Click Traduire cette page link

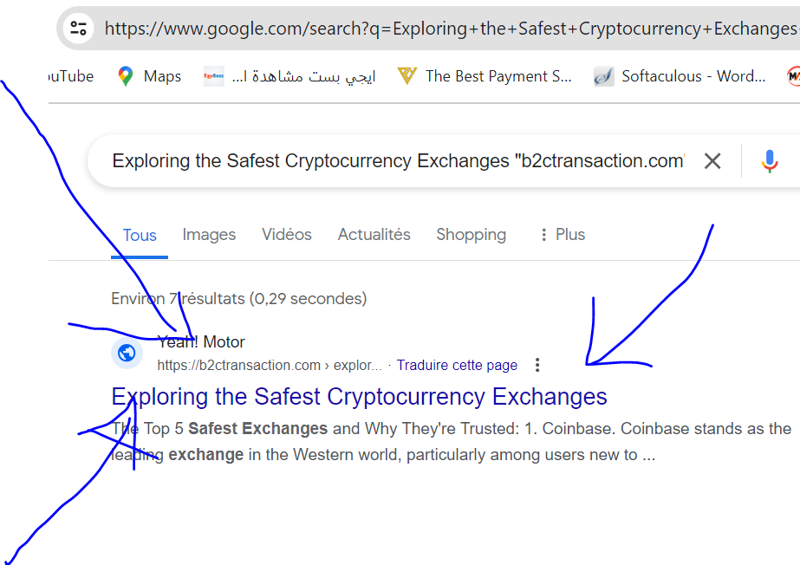click(x=457, y=366)
